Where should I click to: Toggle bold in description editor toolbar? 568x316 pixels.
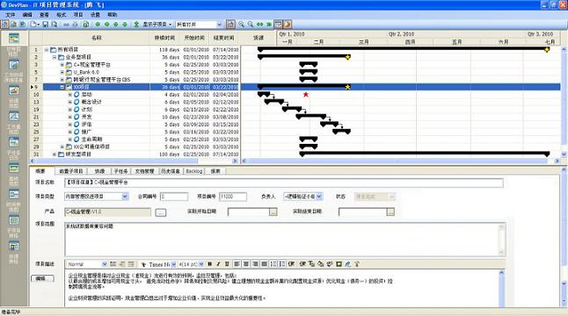point(209,264)
